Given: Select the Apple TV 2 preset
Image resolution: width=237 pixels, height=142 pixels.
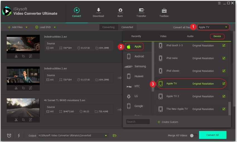Looking at the screenshot, I should coord(192,96).
